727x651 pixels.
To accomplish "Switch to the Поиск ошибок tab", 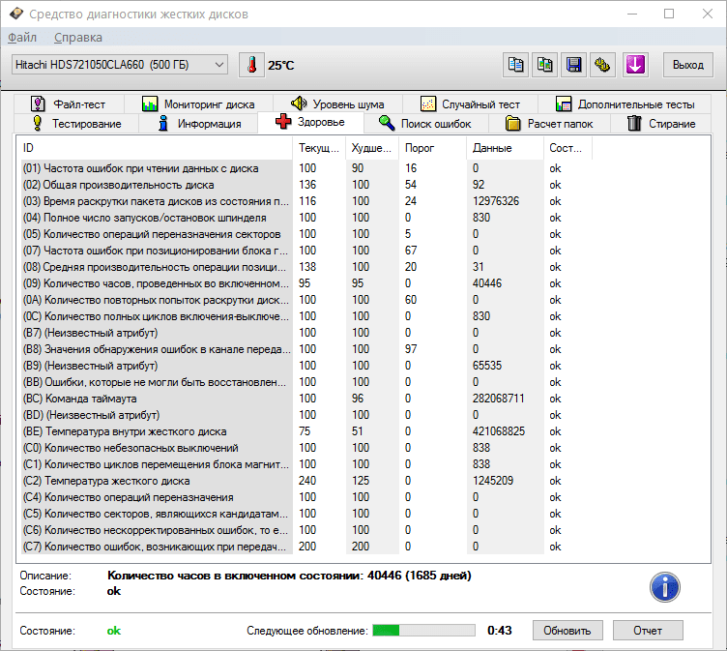I will (x=425, y=124).
